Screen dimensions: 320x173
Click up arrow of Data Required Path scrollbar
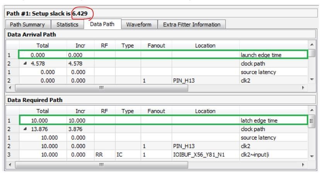click(x=311, y=110)
